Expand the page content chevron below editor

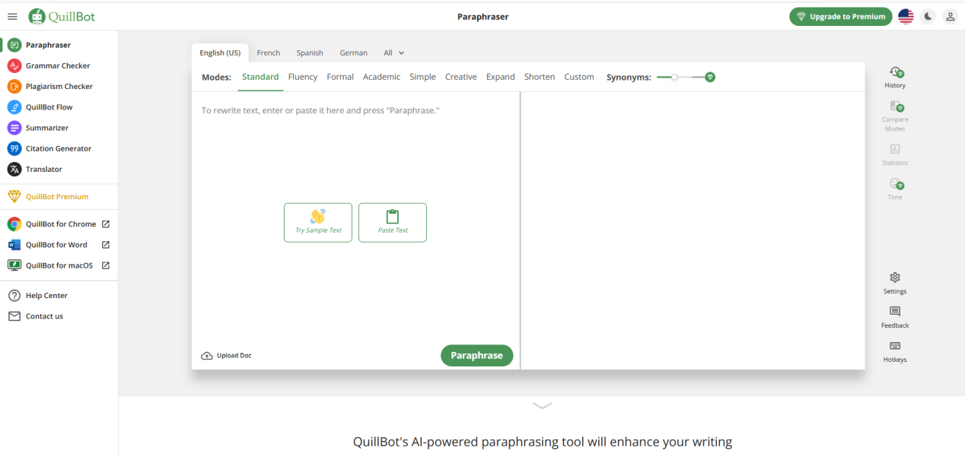pyautogui.click(x=542, y=405)
